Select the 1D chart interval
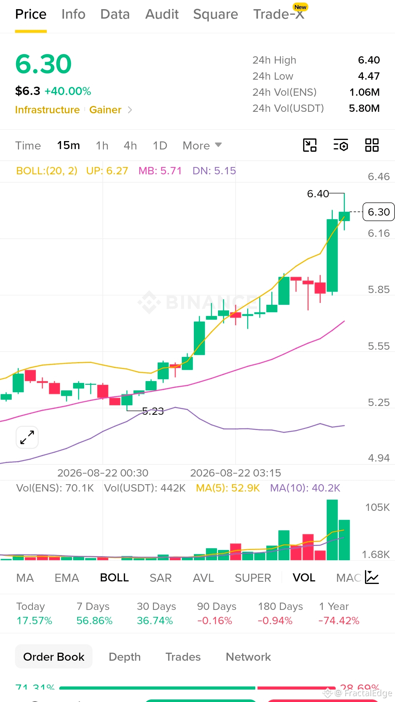395x702 pixels. coord(160,145)
